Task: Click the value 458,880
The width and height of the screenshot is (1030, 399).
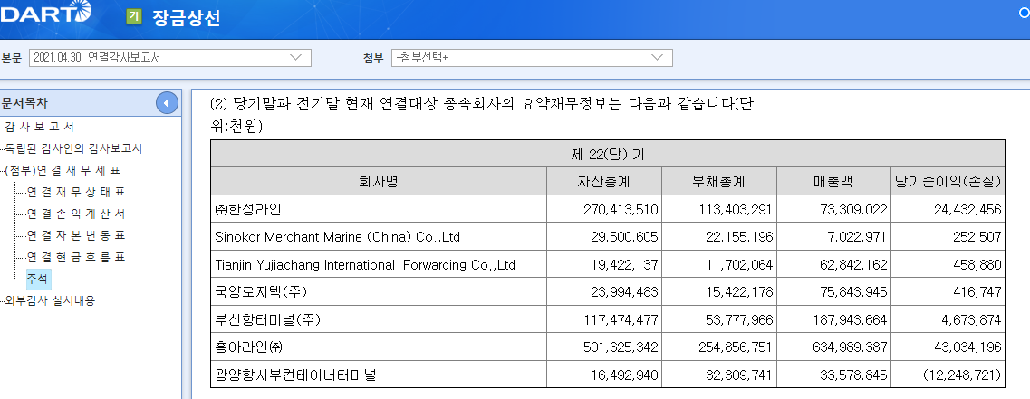Action: 977,264
